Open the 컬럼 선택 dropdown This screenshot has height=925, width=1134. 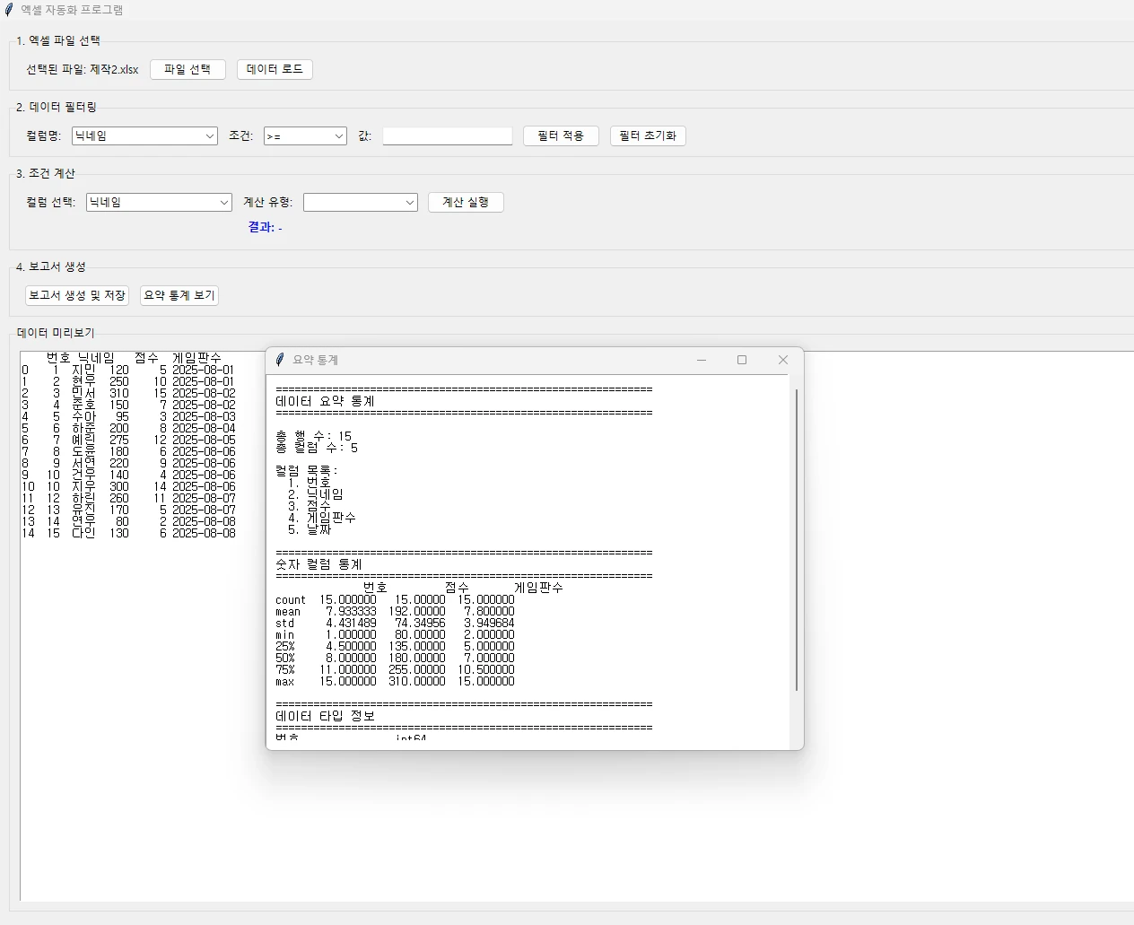[x=159, y=202]
